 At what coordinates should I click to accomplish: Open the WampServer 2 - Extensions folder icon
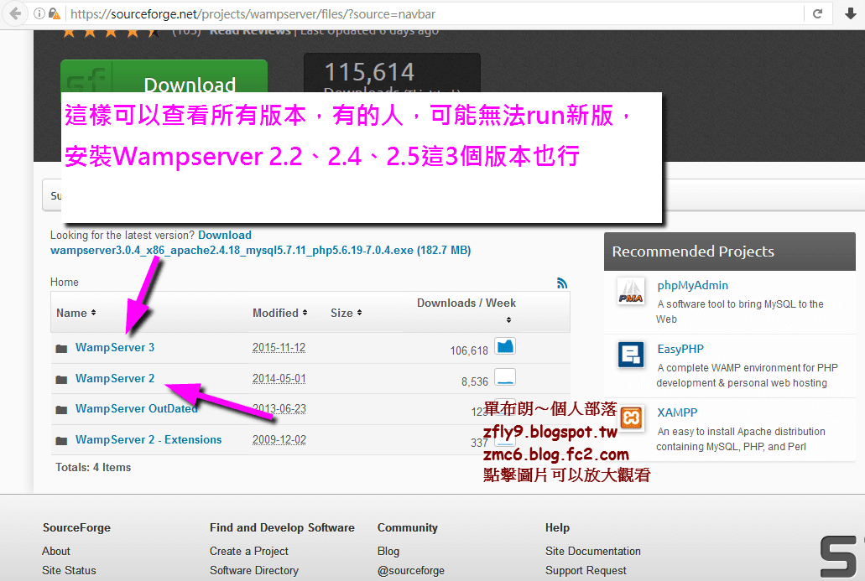[62, 440]
